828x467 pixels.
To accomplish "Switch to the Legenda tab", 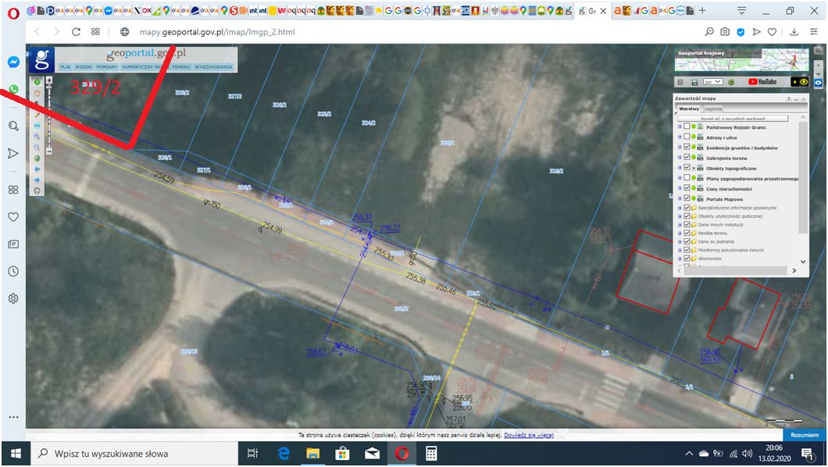I will 713,109.
